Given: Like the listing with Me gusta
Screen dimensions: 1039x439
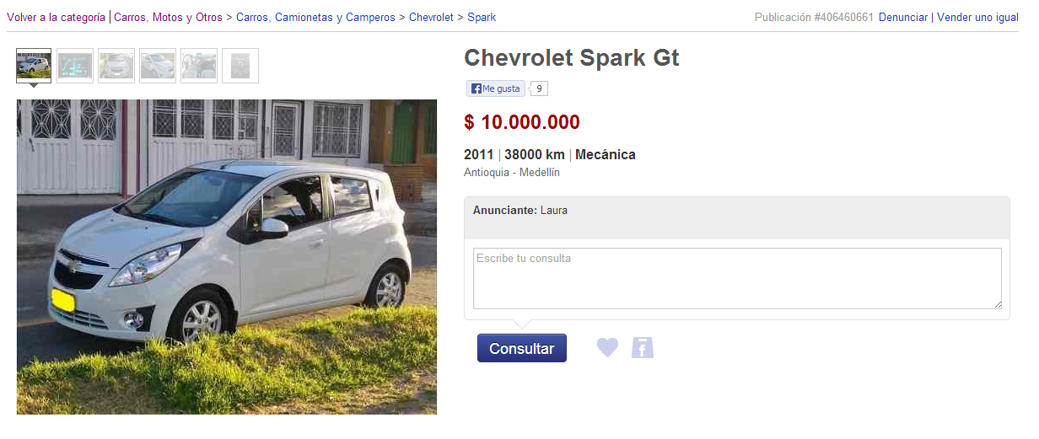Looking at the screenshot, I should [496, 88].
